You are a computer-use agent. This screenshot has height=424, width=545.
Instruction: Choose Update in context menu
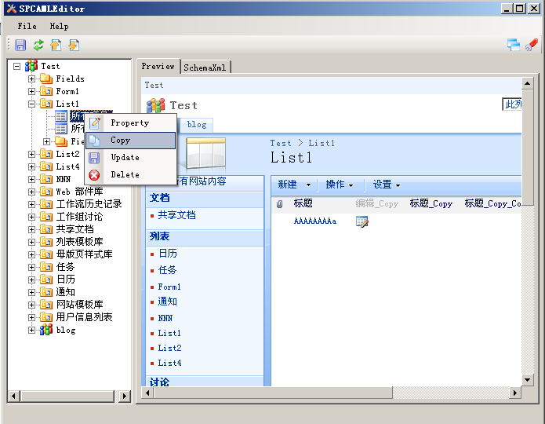(x=131, y=157)
